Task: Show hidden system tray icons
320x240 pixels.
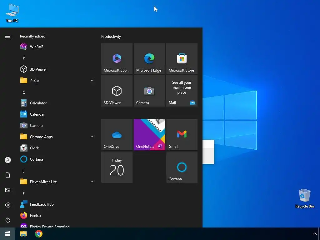Action: [314, 234]
